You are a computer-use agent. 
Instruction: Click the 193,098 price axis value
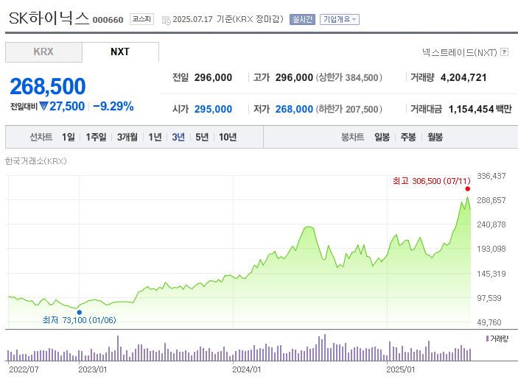pos(491,249)
